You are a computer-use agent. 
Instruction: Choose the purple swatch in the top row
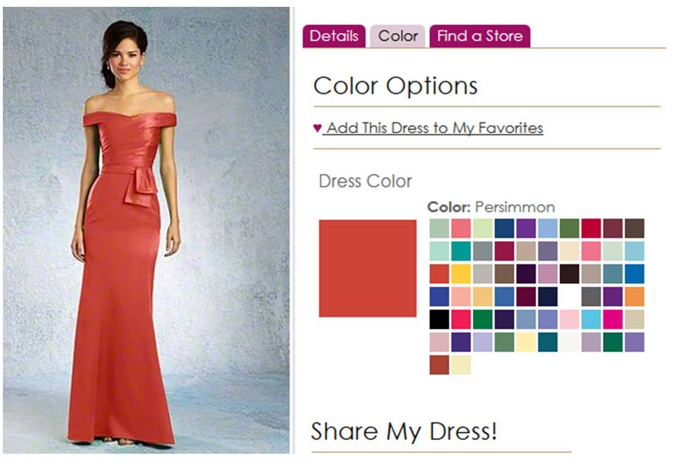point(526,228)
